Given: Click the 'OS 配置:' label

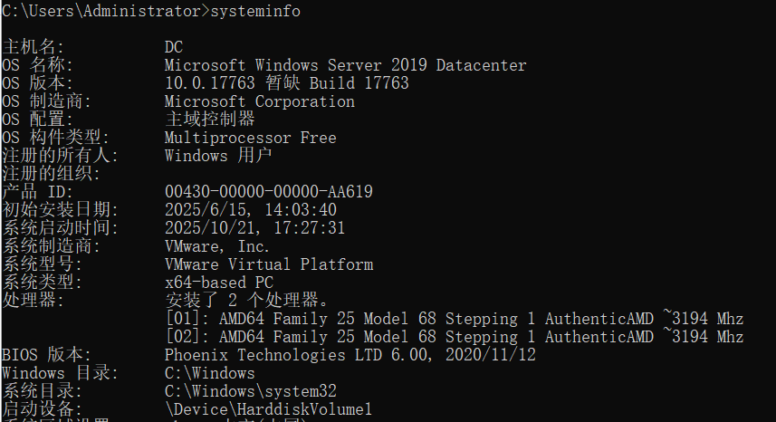Looking at the screenshot, I should tap(38, 120).
